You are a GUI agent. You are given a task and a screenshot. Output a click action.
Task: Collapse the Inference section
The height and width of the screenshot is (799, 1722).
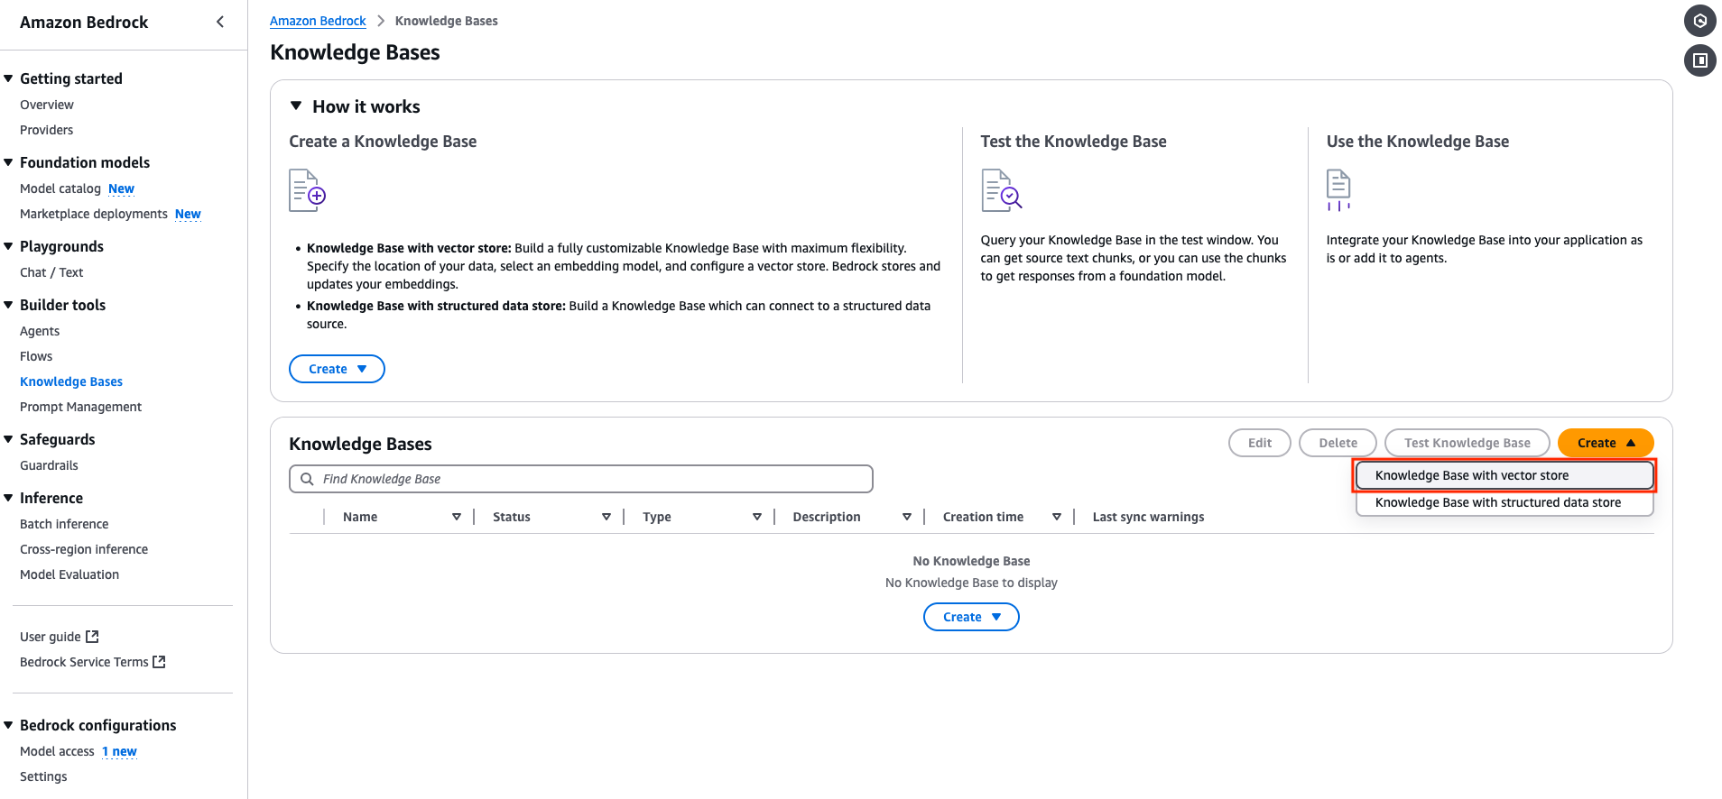pos(8,498)
